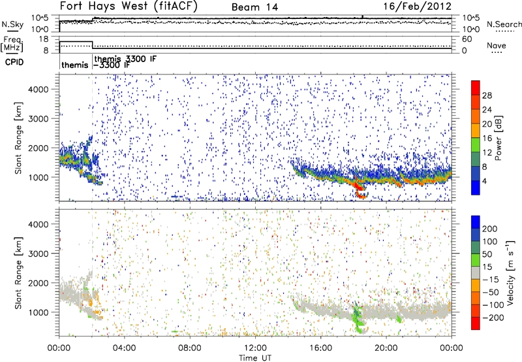
Task: Click the '04:00' time tick label
Action: click(x=124, y=348)
